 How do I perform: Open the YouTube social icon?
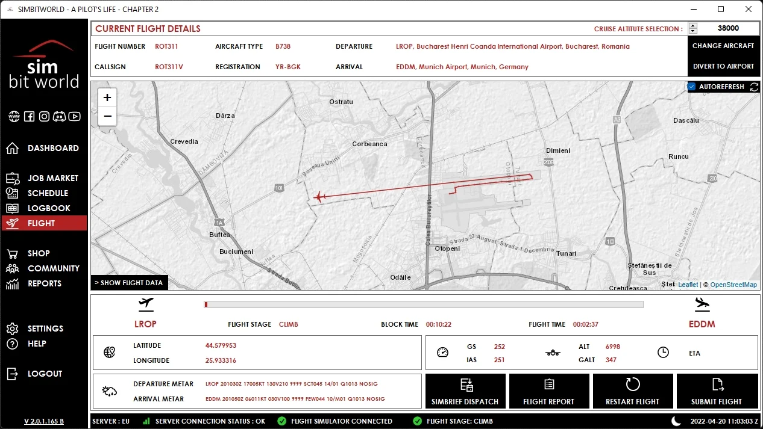tap(75, 117)
